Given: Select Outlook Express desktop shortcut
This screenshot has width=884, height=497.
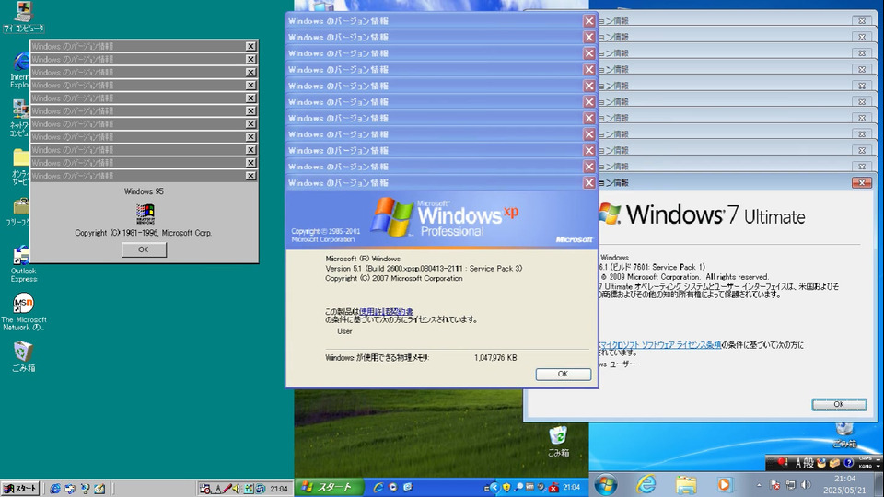Looking at the screenshot, I should [23, 264].
